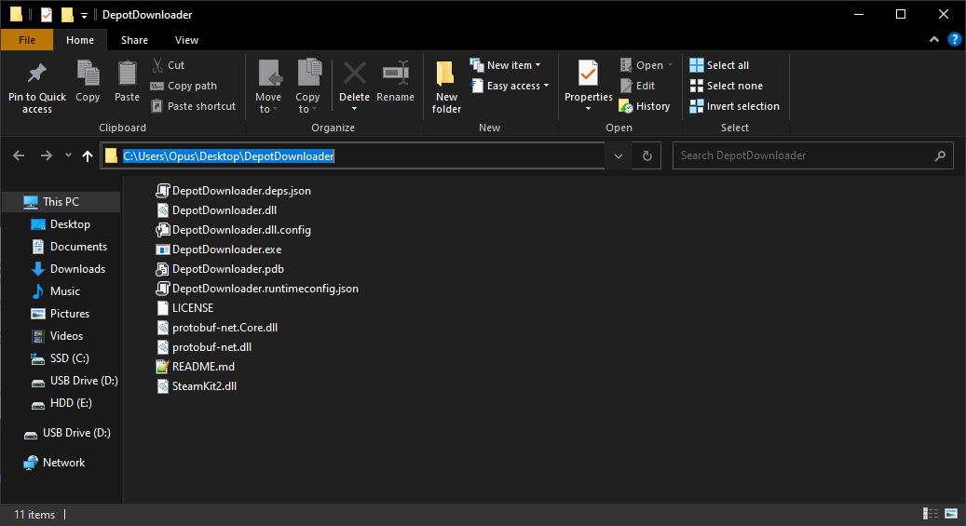Image resolution: width=966 pixels, height=526 pixels.
Task: Select DepotDownloader.pdb file
Action: (x=220, y=269)
